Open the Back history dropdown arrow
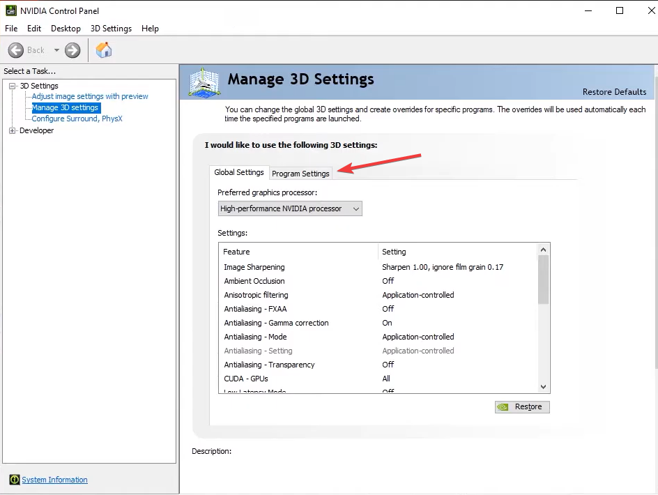The width and height of the screenshot is (658, 495). pyautogui.click(x=56, y=50)
